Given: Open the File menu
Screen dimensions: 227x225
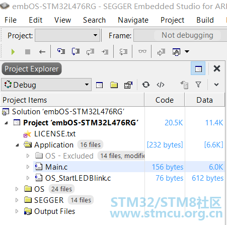Looking at the screenshot, I should coord(11,20).
